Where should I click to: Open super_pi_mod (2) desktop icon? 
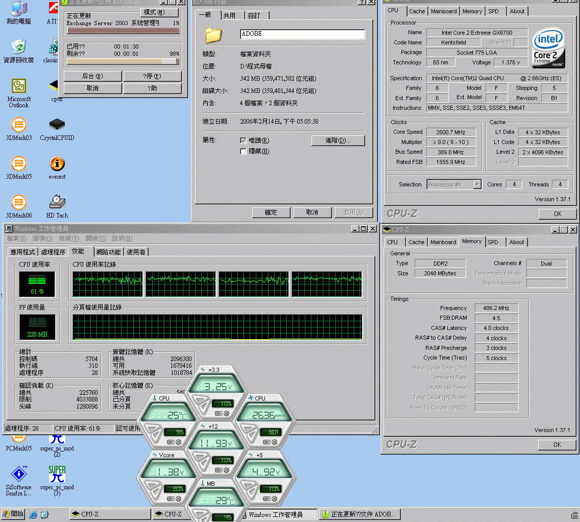(57, 446)
